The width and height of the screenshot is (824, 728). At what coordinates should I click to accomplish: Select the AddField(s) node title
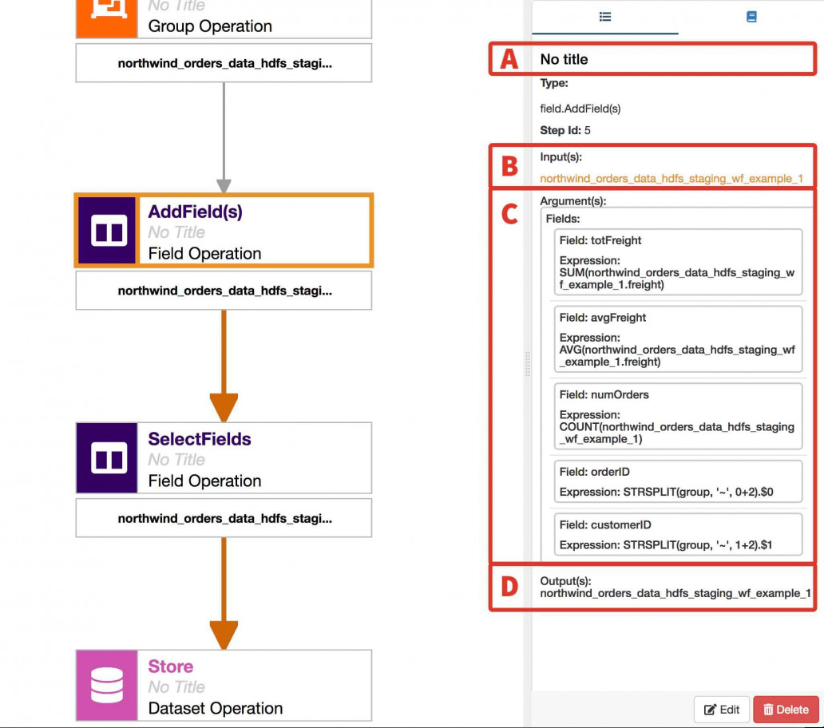click(x=195, y=212)
